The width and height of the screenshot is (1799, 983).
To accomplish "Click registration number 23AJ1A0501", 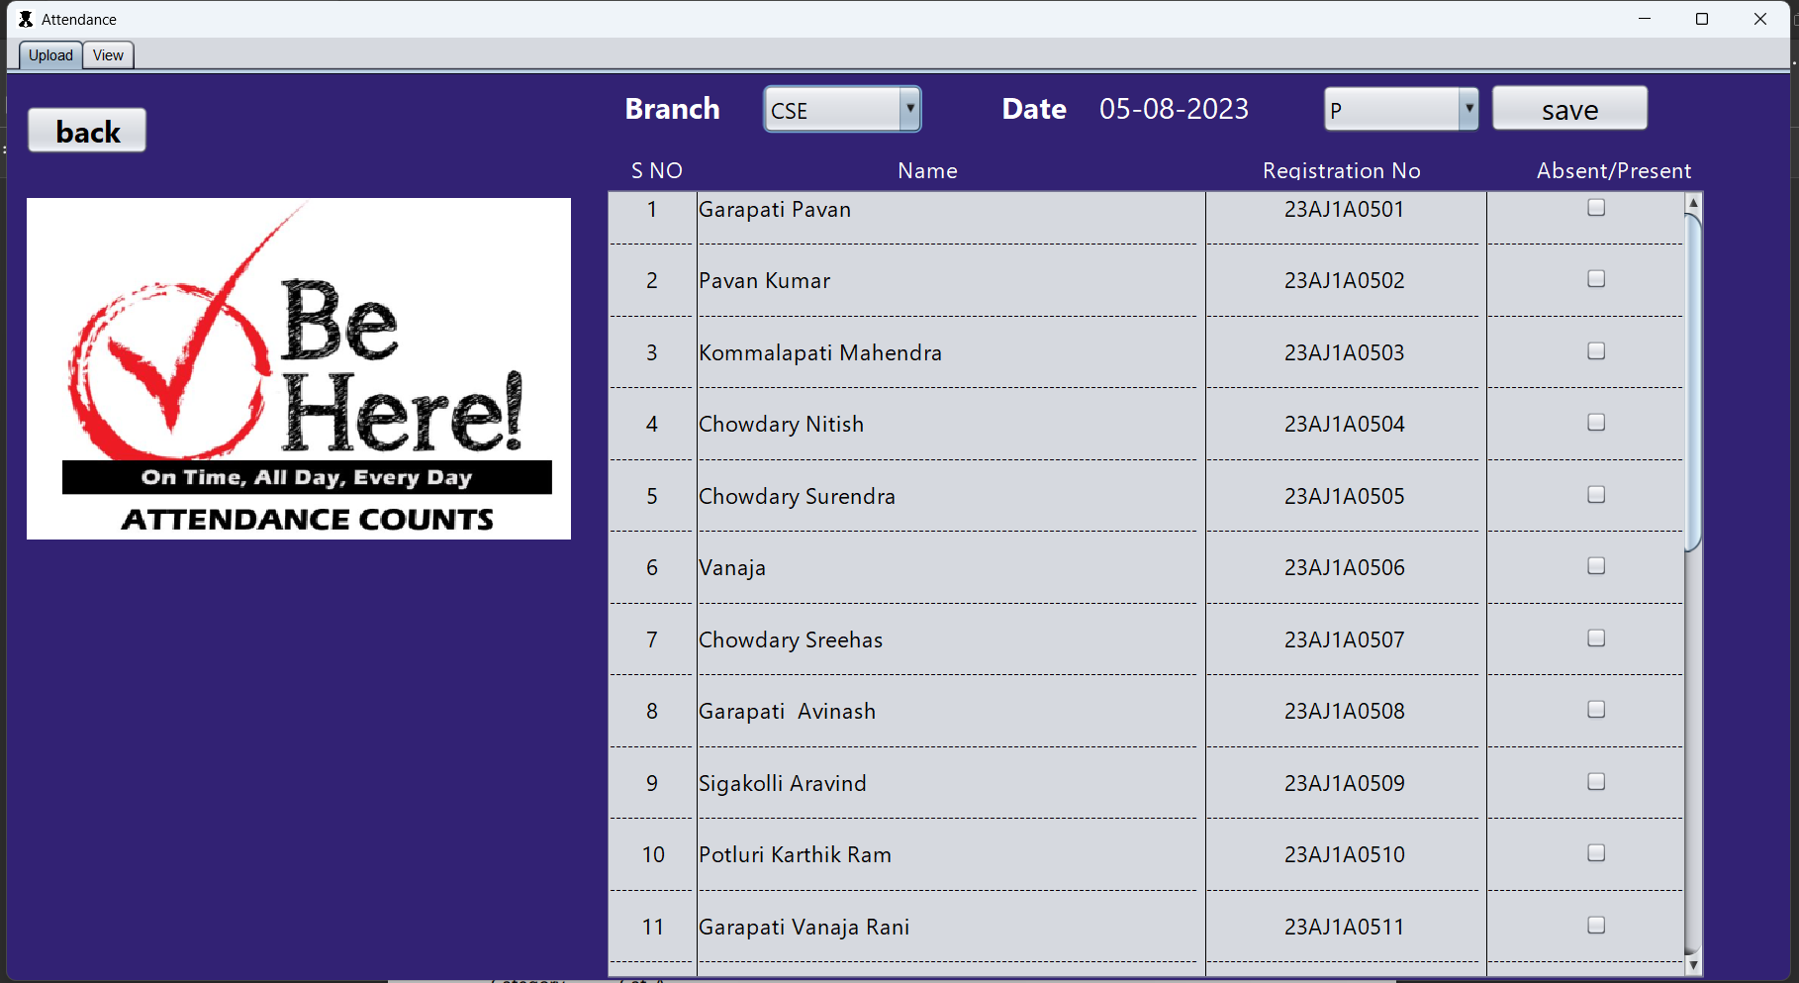I will click(x=1344, y=210).
